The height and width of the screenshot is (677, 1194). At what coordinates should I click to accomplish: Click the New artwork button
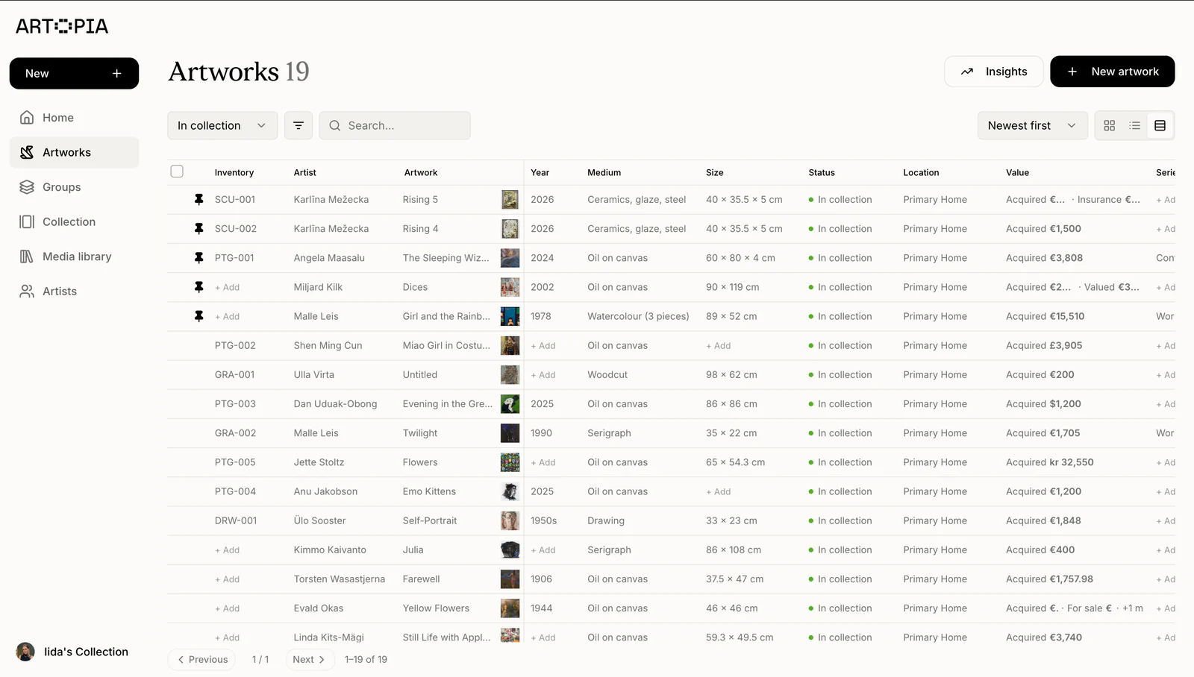pyautogui.click(x=1113, y=72)
